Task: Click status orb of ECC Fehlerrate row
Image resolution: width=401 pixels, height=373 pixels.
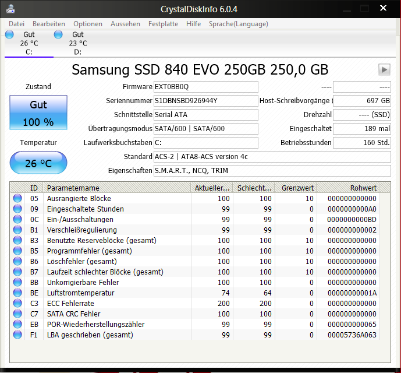Action: 17,303
